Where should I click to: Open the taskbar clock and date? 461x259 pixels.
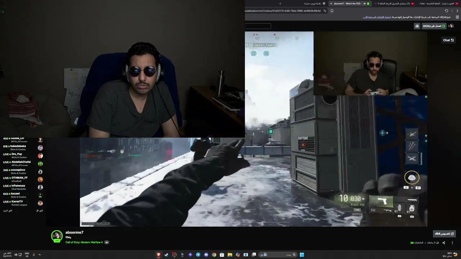tap(7, 255)
